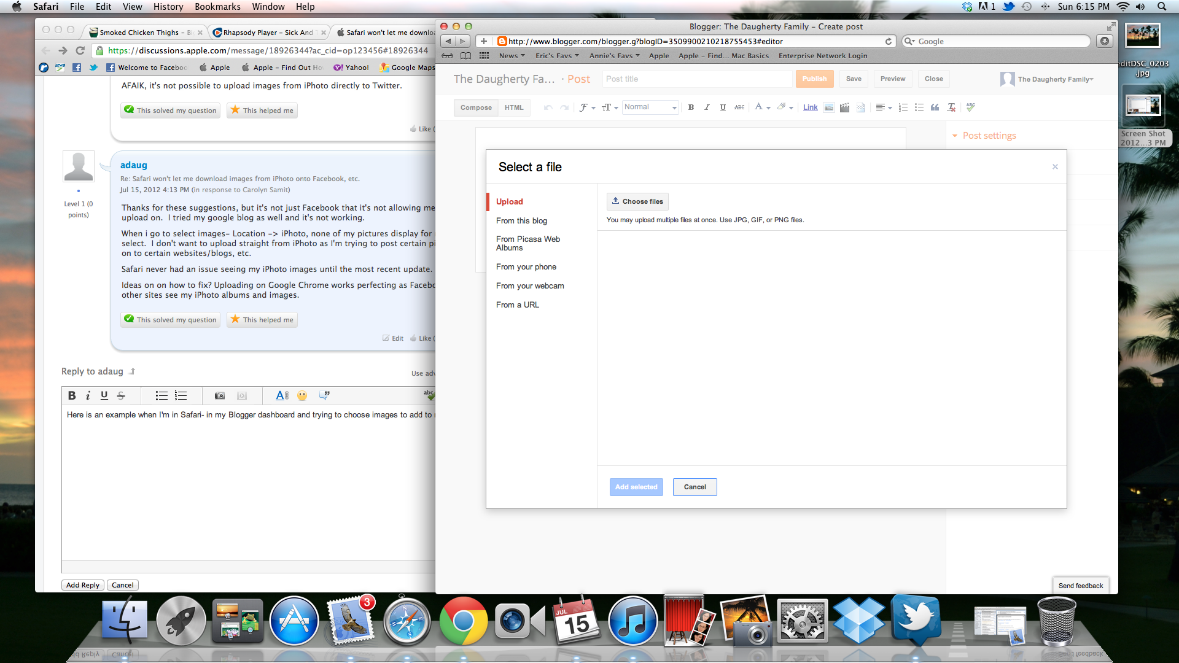Click the Choose files button
This screenshot has height=663, width=1179.
pos(637,201)
